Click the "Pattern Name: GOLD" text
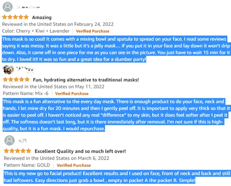 tap(27, 165)
